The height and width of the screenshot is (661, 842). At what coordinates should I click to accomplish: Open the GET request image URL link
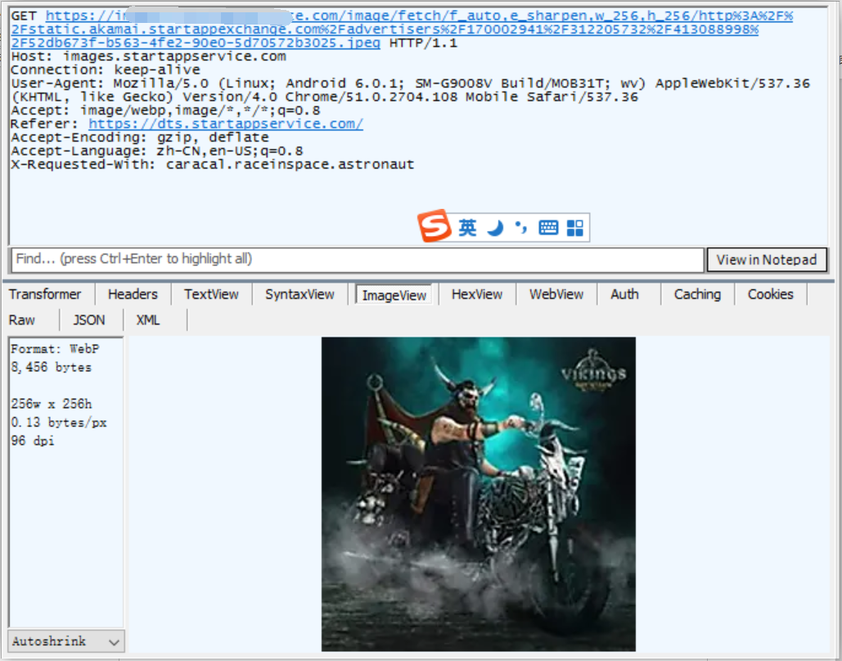[x=402, y=29]
